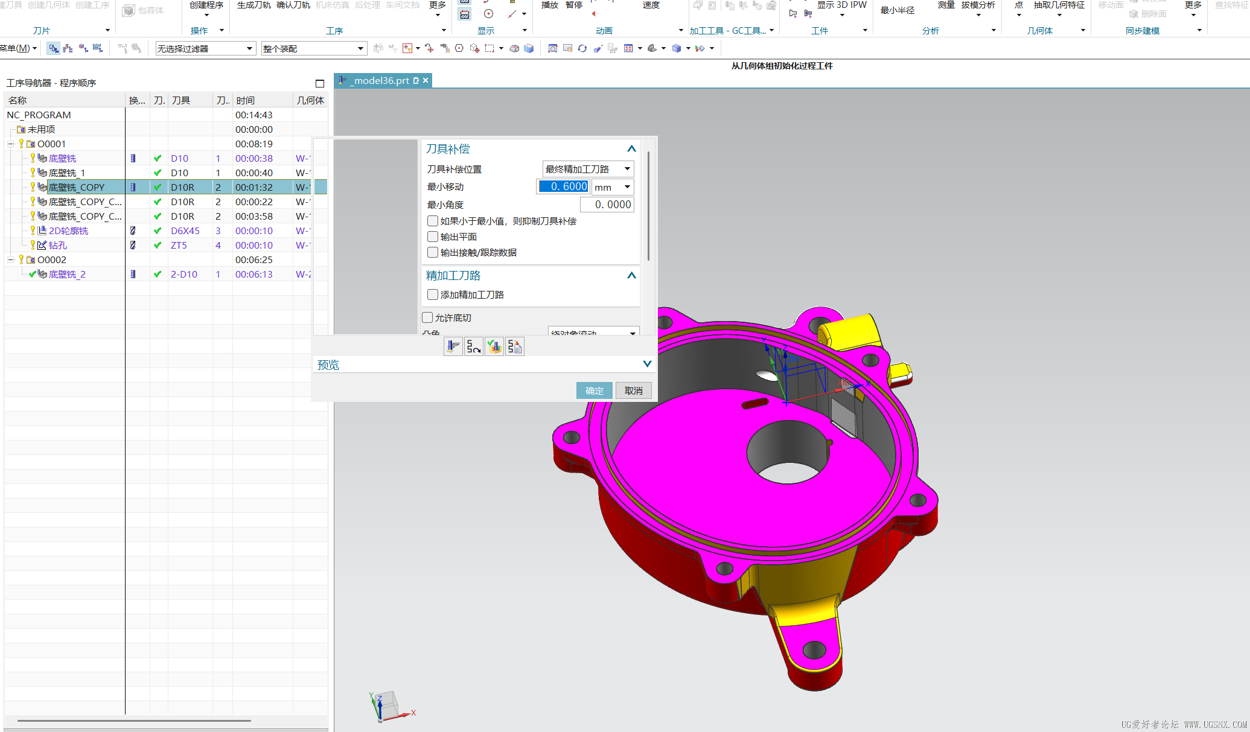Click the snap point plus icon
This screenshot has width=1250, height=732.
[x=429, y=48]
